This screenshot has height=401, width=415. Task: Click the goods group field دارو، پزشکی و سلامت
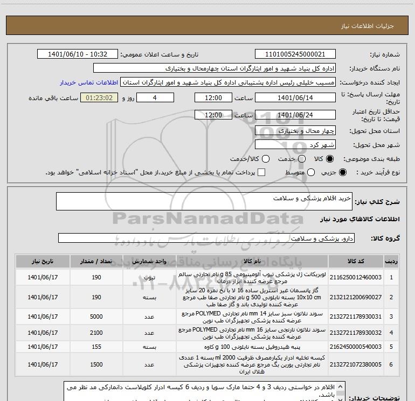pos(206,238)
